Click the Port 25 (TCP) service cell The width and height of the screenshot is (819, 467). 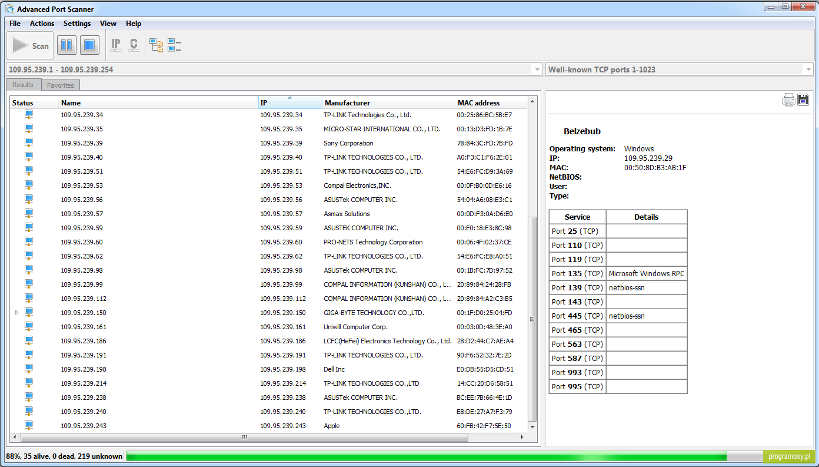tap(577, 231)
